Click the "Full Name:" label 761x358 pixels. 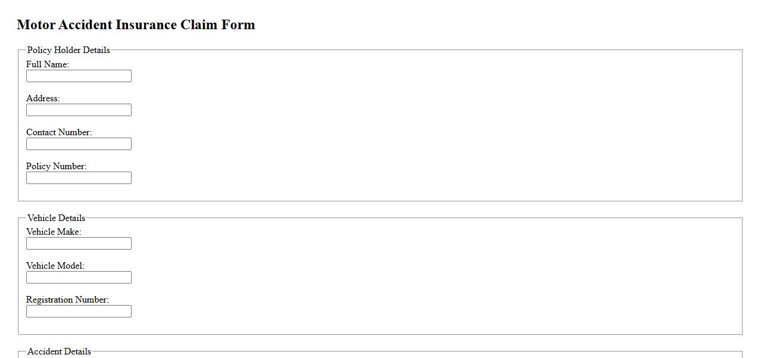point(48,64)
